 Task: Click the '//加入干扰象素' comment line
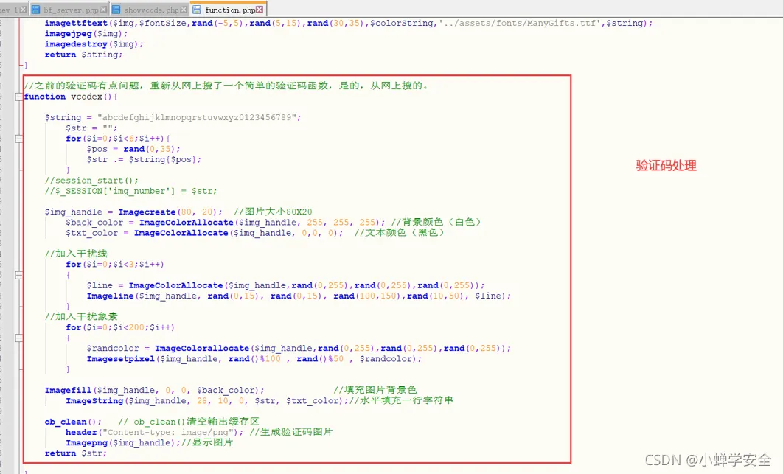point(81,317)
